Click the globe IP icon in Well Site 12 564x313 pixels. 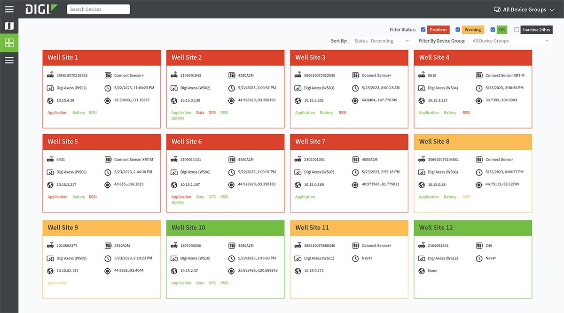422,271
